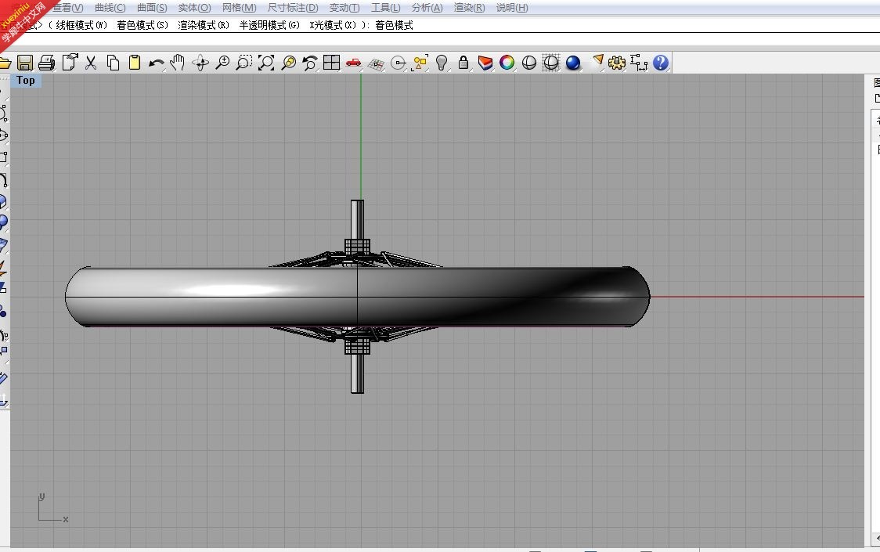This screenshot has height=552, width=880.
Task: Click the gear settings icon
Action: tap(616, 63)
